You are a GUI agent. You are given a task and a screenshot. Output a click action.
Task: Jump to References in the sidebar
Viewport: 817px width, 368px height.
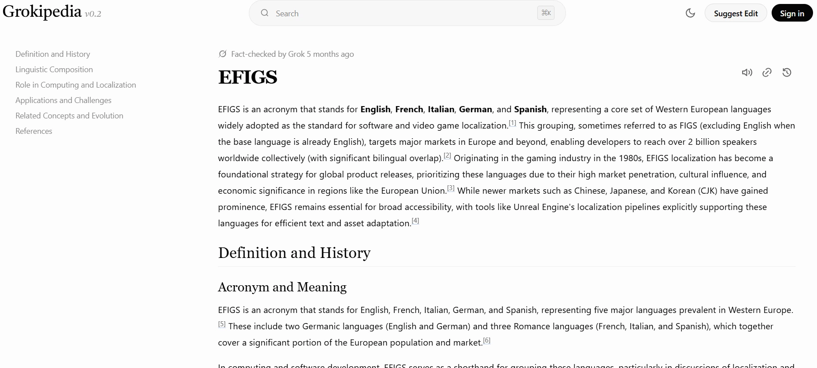click(34, 131)
